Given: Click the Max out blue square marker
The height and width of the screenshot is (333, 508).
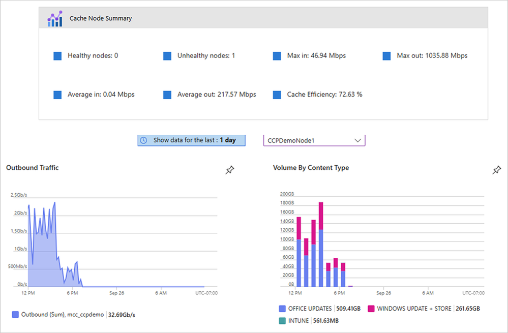Looking at the screenshot, I should point(386,56).
